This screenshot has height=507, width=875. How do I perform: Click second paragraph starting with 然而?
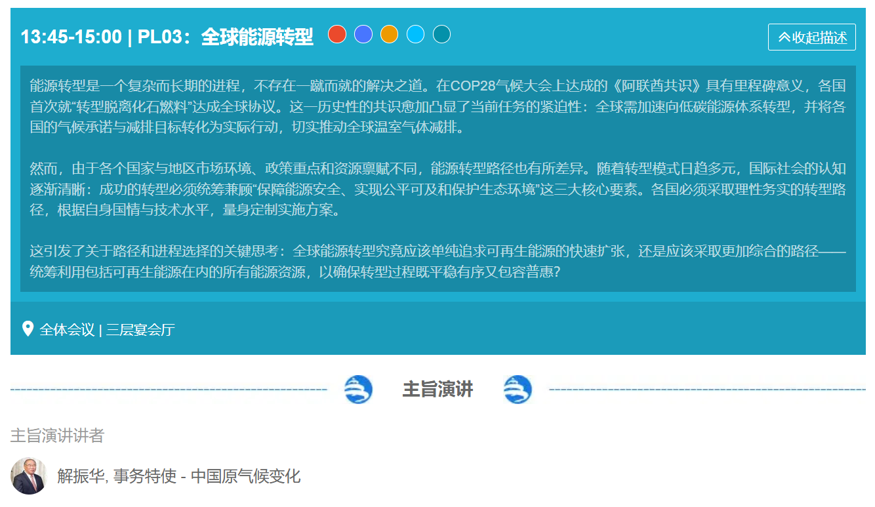437,190
